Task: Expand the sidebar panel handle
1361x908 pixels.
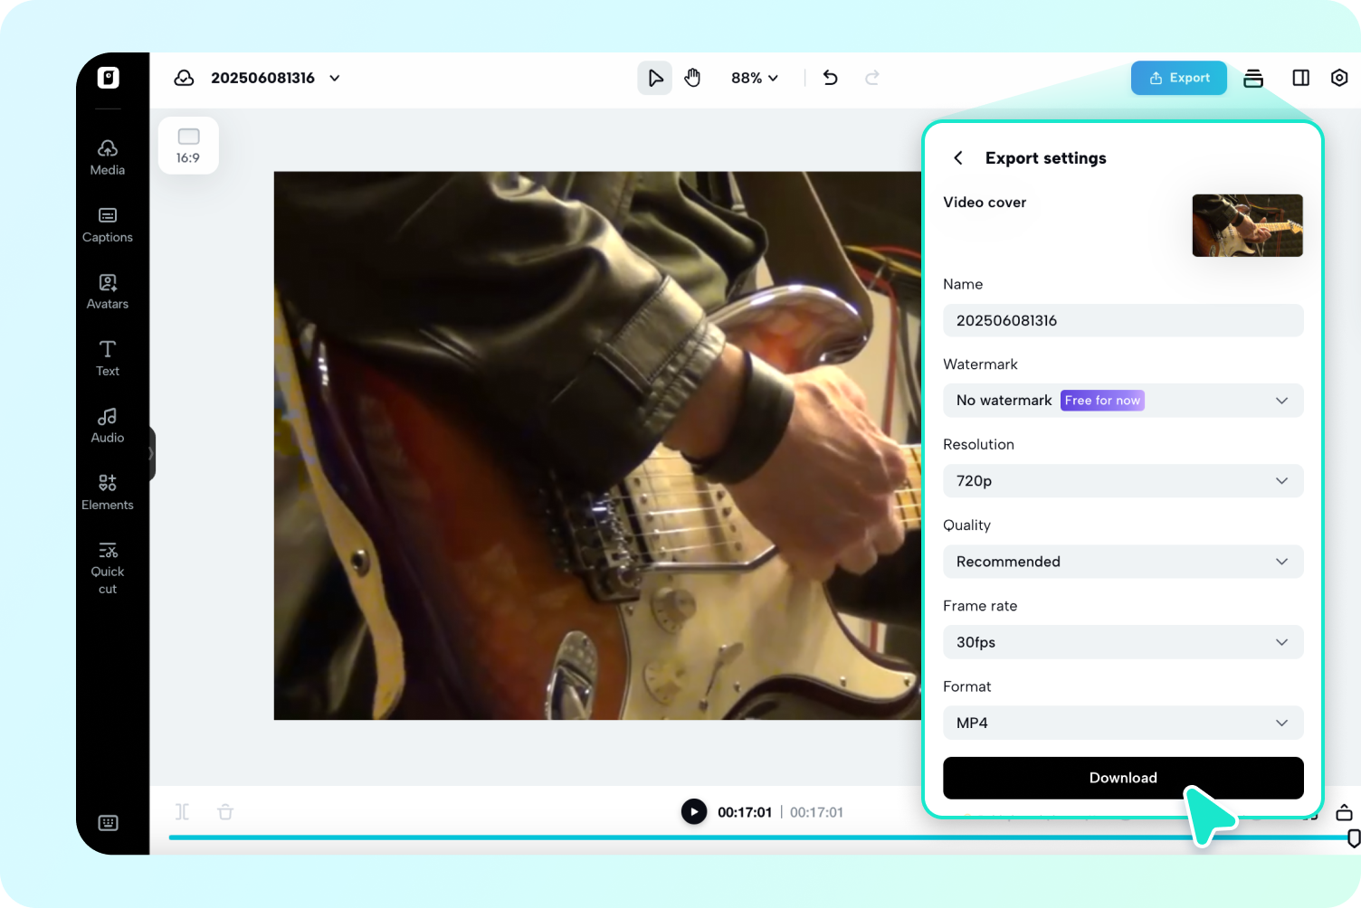Action: [152, 454]
